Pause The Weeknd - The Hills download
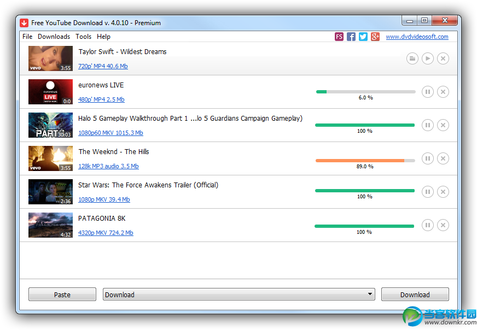Screen dimensions: 477x330 [427, 158]
